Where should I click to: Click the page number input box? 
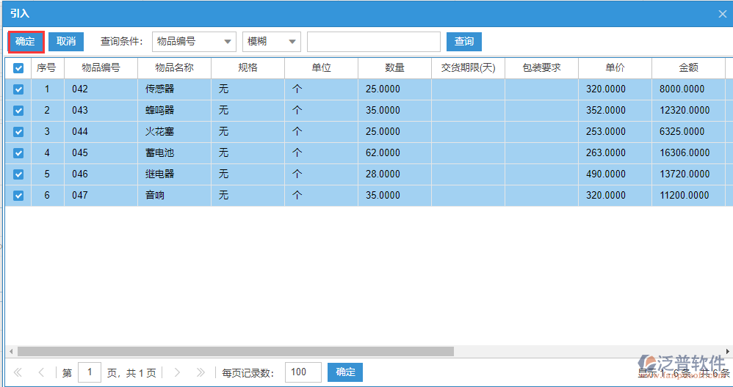click(x=90, y=372)
